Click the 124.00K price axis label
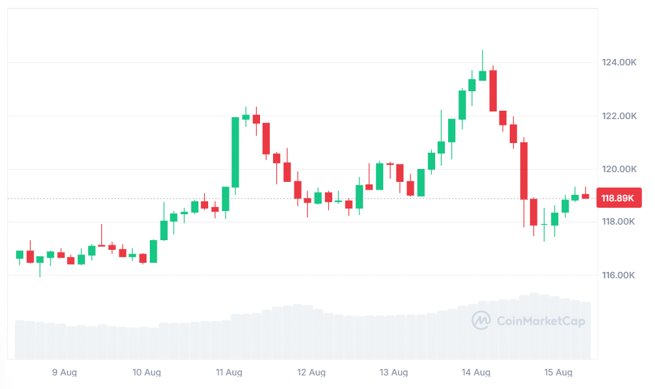This screenshot has width=655, height=389. click(619, 63)
